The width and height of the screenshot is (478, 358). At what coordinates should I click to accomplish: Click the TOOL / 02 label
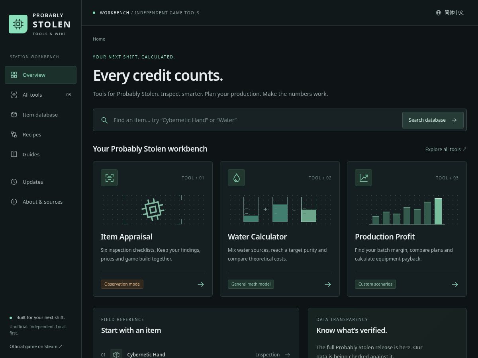click(320, 178)
